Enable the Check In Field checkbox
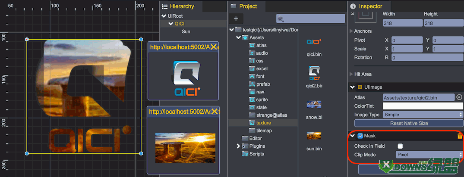Image resolution: width=464 pixels, height=177 pixels. tap(400, 146)
